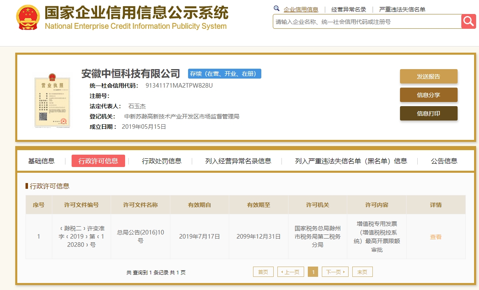The image size is (479, 290).
Task: Select the 严重违法失信名单 search category
Action: point(402,9)
